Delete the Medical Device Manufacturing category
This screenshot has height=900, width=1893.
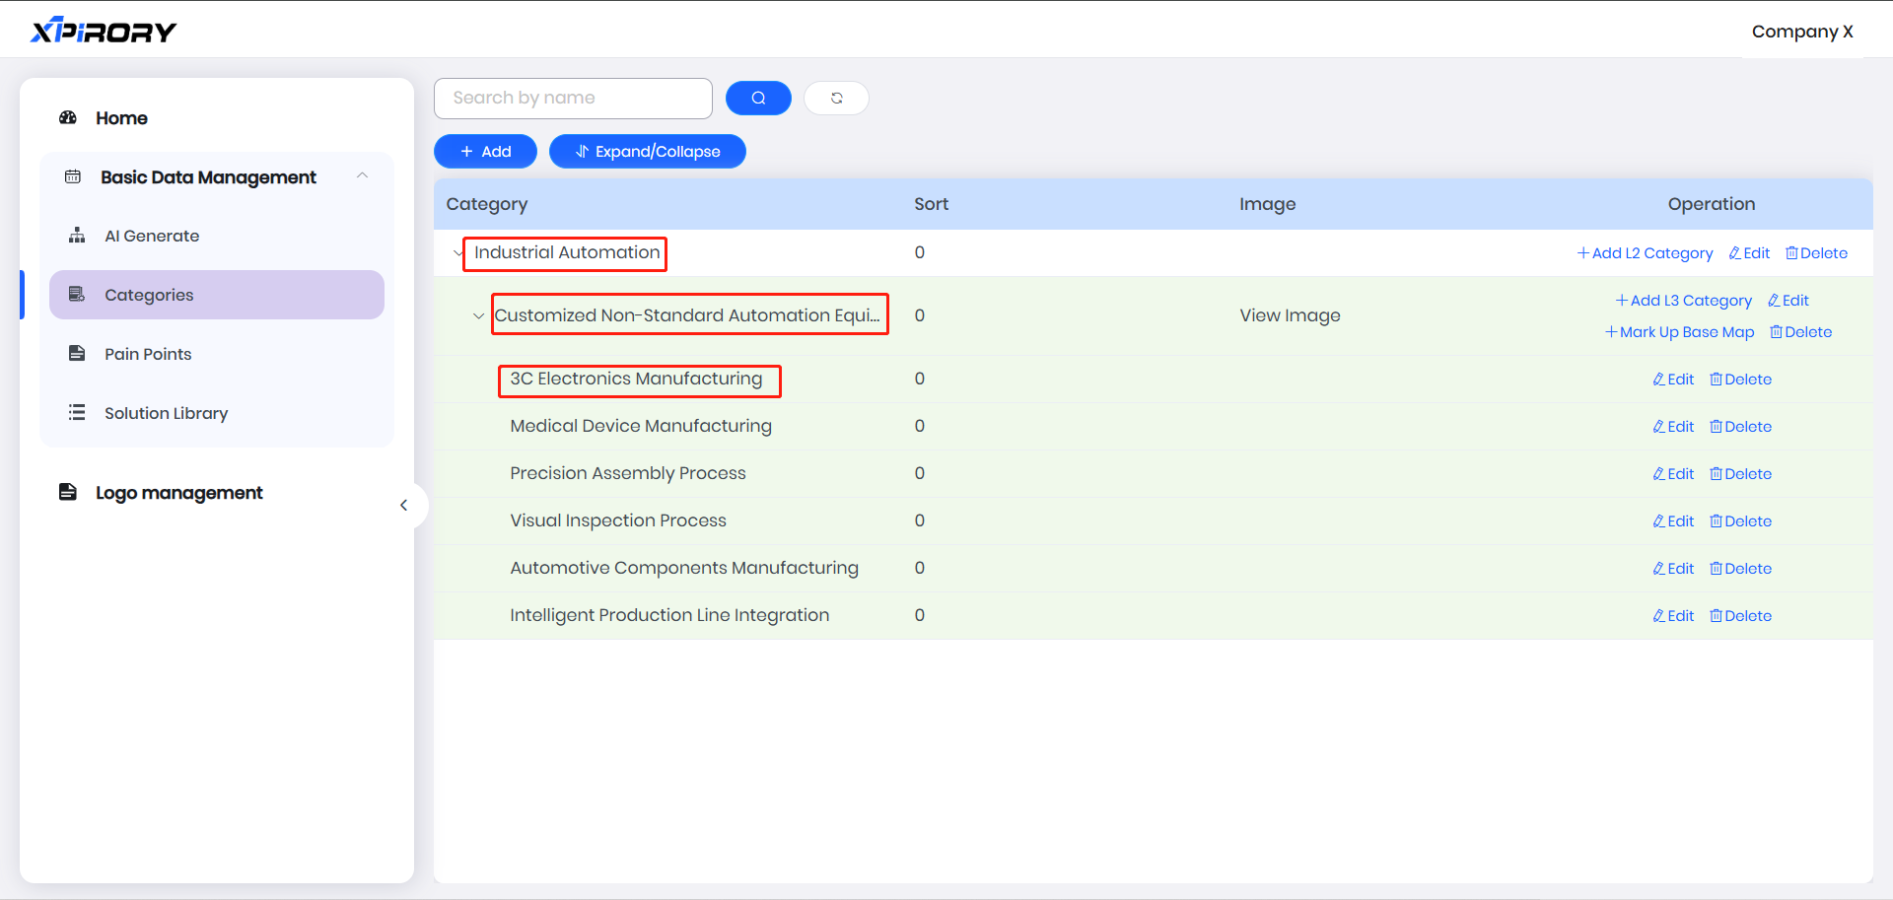coord(1740,427)
